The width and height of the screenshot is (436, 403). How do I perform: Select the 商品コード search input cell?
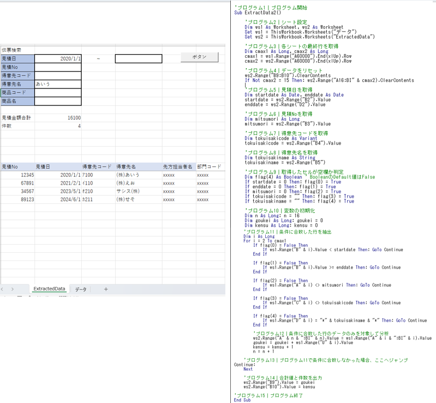coord(58,93)
